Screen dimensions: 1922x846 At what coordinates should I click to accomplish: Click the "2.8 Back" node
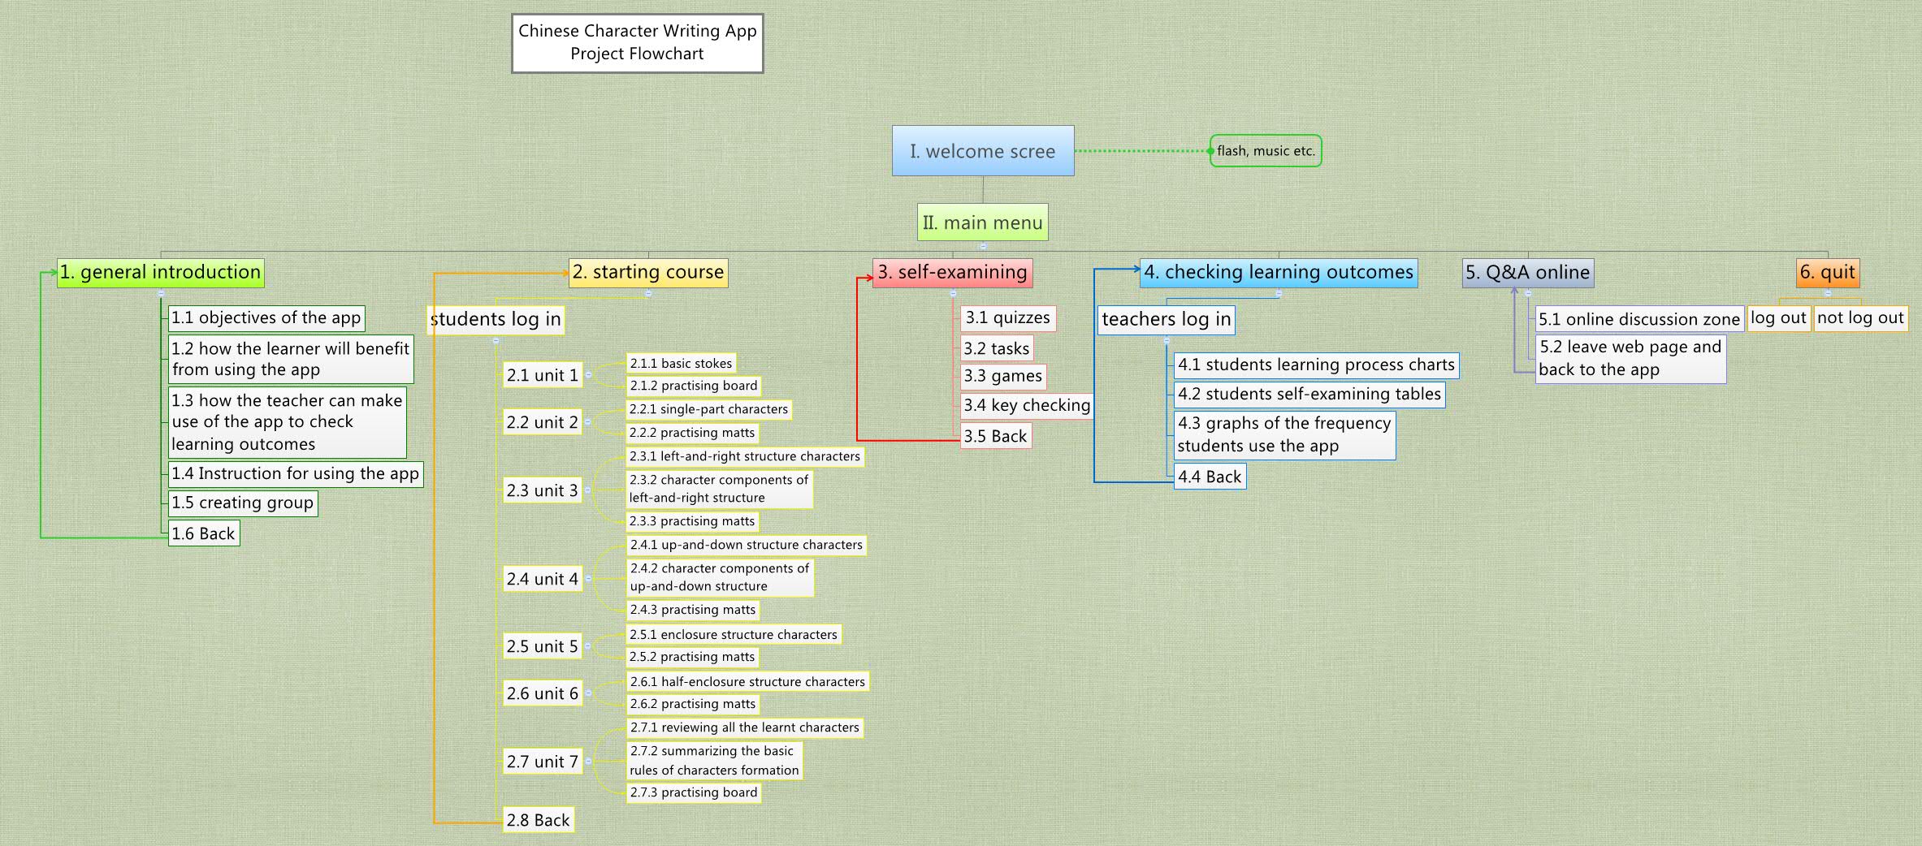click(x=538, y=819)
